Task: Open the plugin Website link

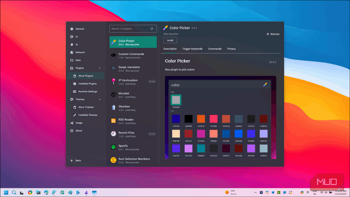Action: [273, 34]
